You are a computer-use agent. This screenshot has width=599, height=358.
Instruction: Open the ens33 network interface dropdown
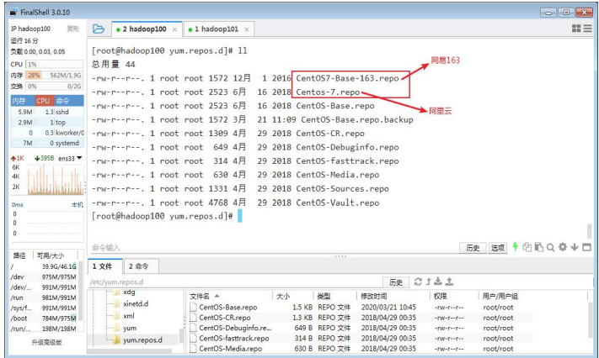coord(79,158)
